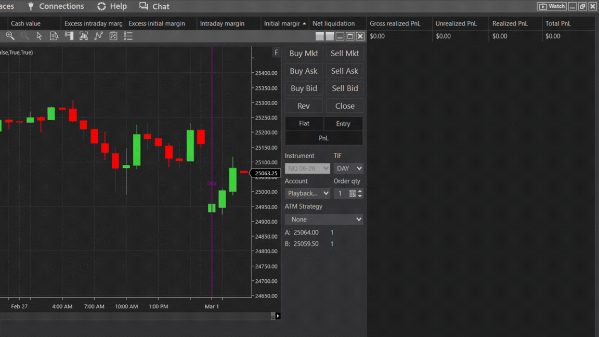Click the zoom in magnifier icon
Image resolution: width=599 pixels, height=337 pixels.
click(10, 36)
